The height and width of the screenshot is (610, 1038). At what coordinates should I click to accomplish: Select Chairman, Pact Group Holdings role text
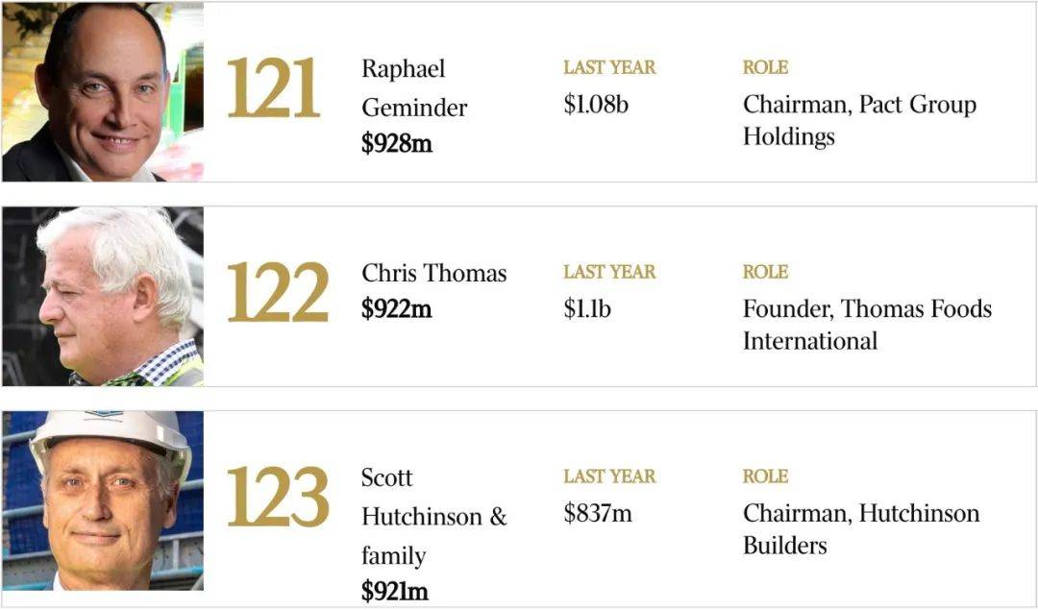coord(859,120)
